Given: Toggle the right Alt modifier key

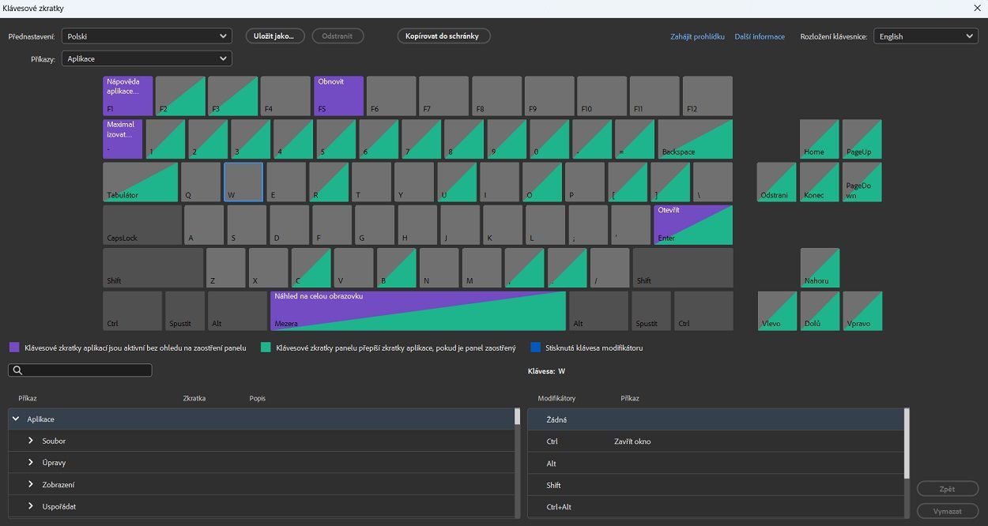Looking at the screenshot, I should pyautogui.click(x=598, y=311).
